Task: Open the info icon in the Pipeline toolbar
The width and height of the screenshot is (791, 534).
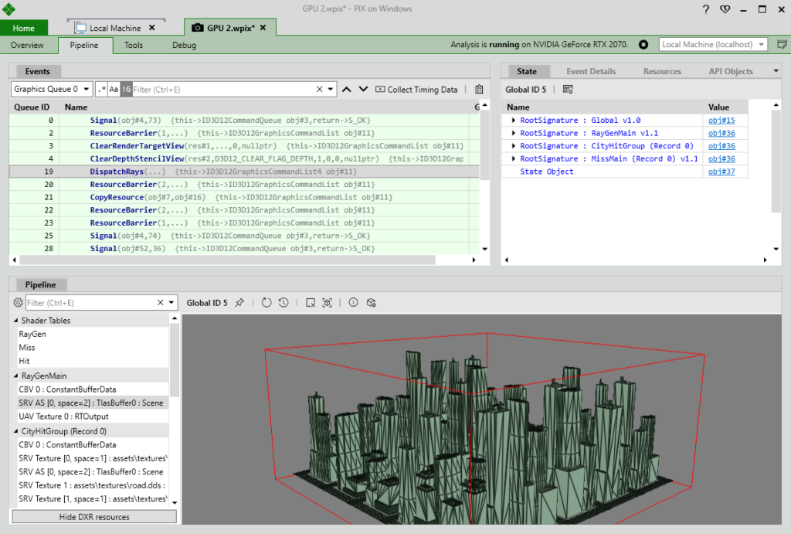Action: [353, 302]
